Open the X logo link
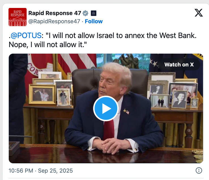 point(199,13)
